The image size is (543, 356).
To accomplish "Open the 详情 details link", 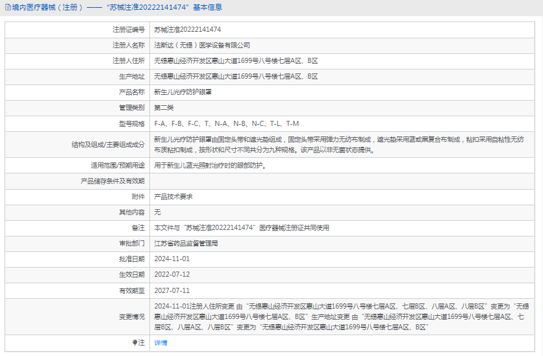I will tap(160, 342).
